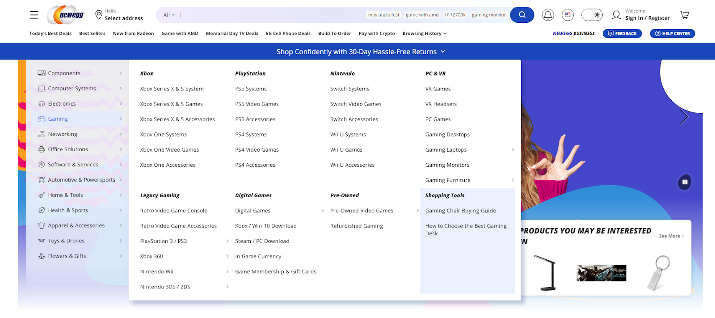Open Memorial Day TV Deals
The image size is (715, 318).
[232, 34]
